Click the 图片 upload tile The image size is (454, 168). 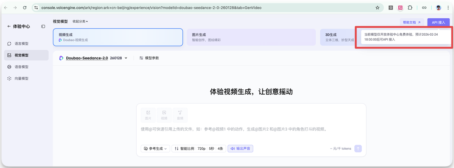click(148, 115)
